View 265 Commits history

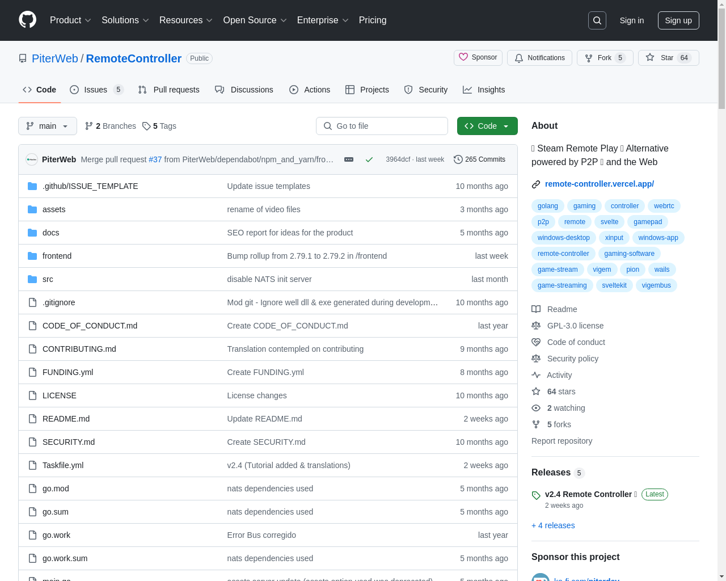pyautogui.click(x=479, y=159)
